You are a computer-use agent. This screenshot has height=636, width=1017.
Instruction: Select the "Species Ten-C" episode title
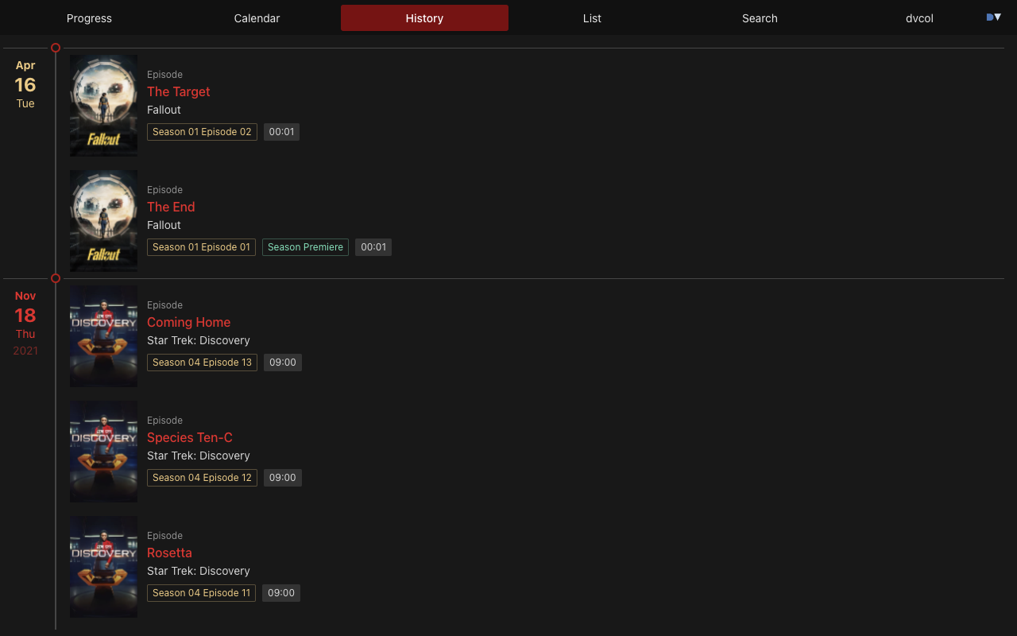[190, 437]
